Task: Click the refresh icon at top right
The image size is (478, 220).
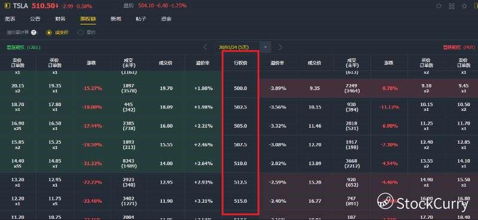Action: pyautogui.click(x=439, y=6)
